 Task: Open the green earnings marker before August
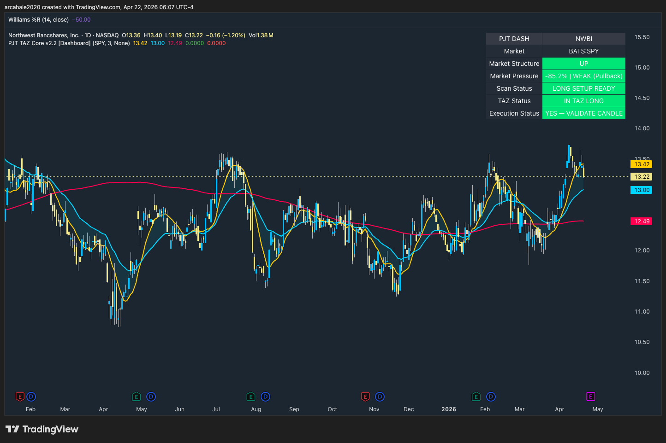251,396
